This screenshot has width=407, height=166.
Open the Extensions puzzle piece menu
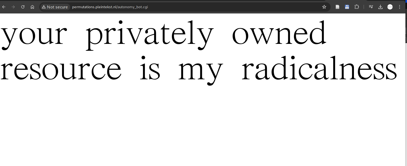point(357,7)
